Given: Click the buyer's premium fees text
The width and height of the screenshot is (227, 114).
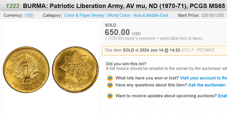Looking at the screenshot, I should [154, 38].
